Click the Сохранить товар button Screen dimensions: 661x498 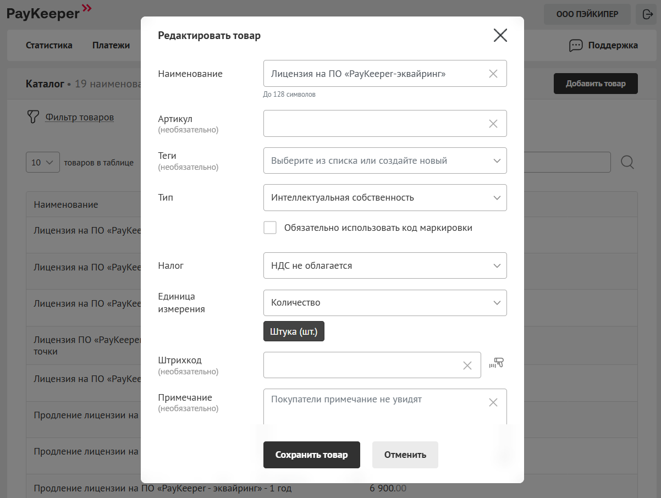pyautogui.click(x=312, y=455)
